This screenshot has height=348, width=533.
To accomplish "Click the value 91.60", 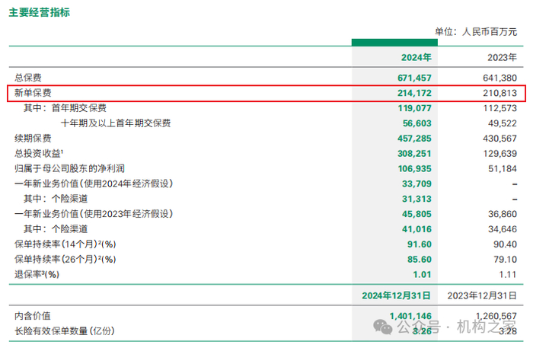I will (420, 244).
